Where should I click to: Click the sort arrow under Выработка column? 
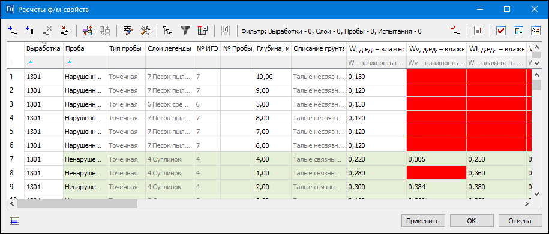[x=31, y=62]
